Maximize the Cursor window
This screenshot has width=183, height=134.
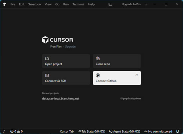tap(166, 4)
